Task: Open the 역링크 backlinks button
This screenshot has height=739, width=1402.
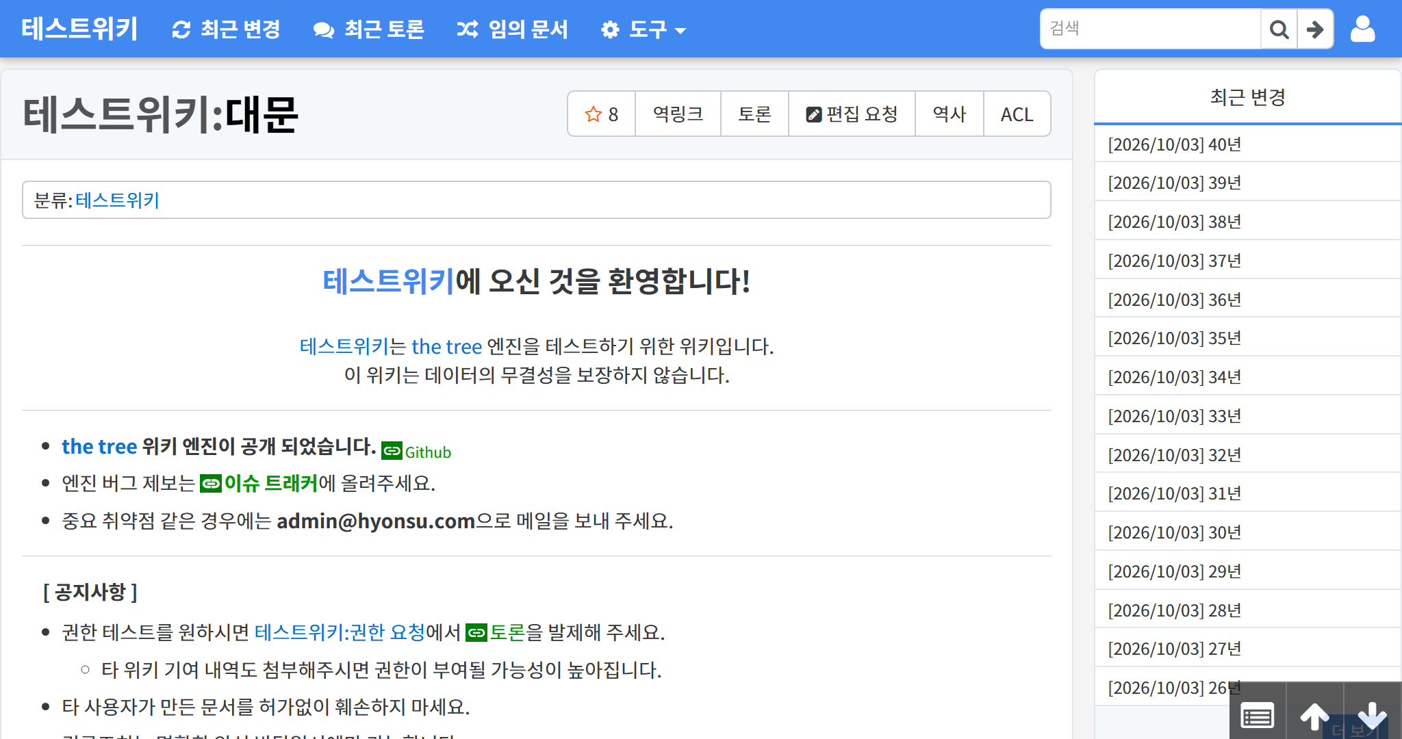Action: tap(678, 114)
